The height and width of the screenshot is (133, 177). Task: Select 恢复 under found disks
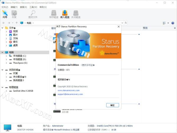point(15,73)
